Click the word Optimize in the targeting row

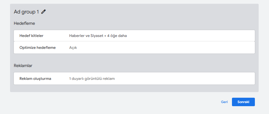pos(28,48)
